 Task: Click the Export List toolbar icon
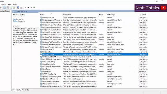(x=14, y=8)
